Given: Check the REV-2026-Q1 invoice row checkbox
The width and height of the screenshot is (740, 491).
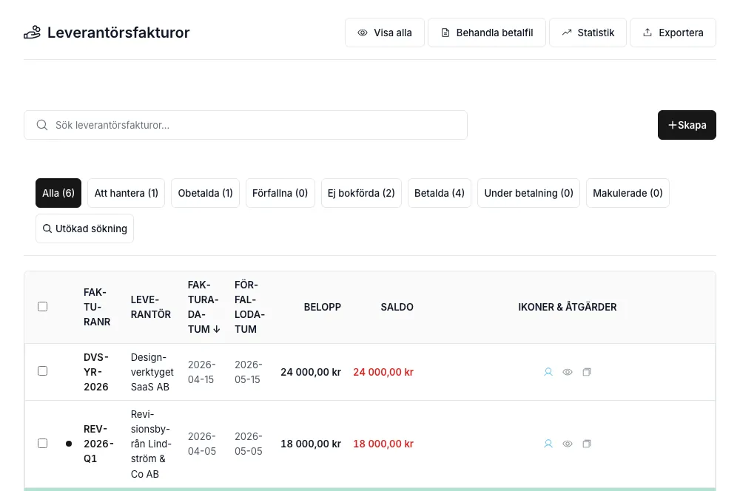Looking at the screenshot, I should click(x=42, y=444).
